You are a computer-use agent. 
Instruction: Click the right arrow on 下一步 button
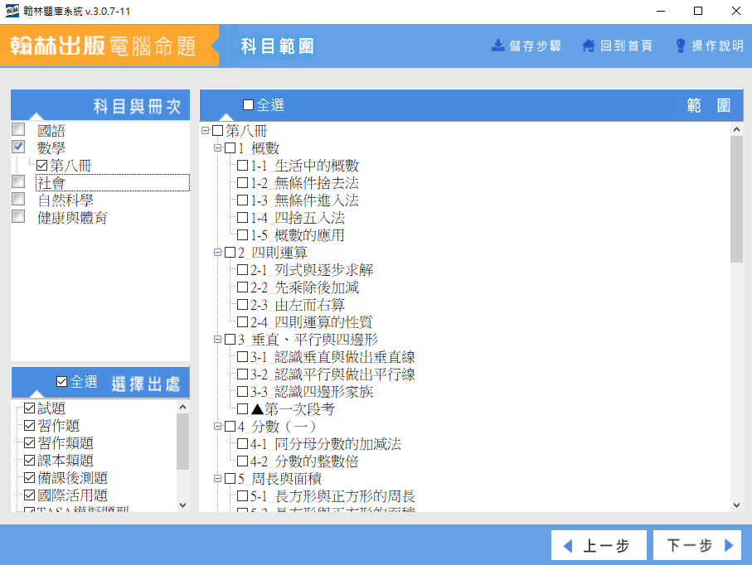tap(729, 546)
